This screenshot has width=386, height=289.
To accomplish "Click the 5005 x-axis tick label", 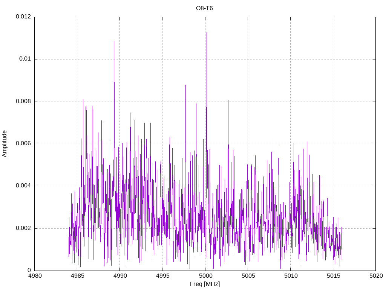I will tap(248, 276).
